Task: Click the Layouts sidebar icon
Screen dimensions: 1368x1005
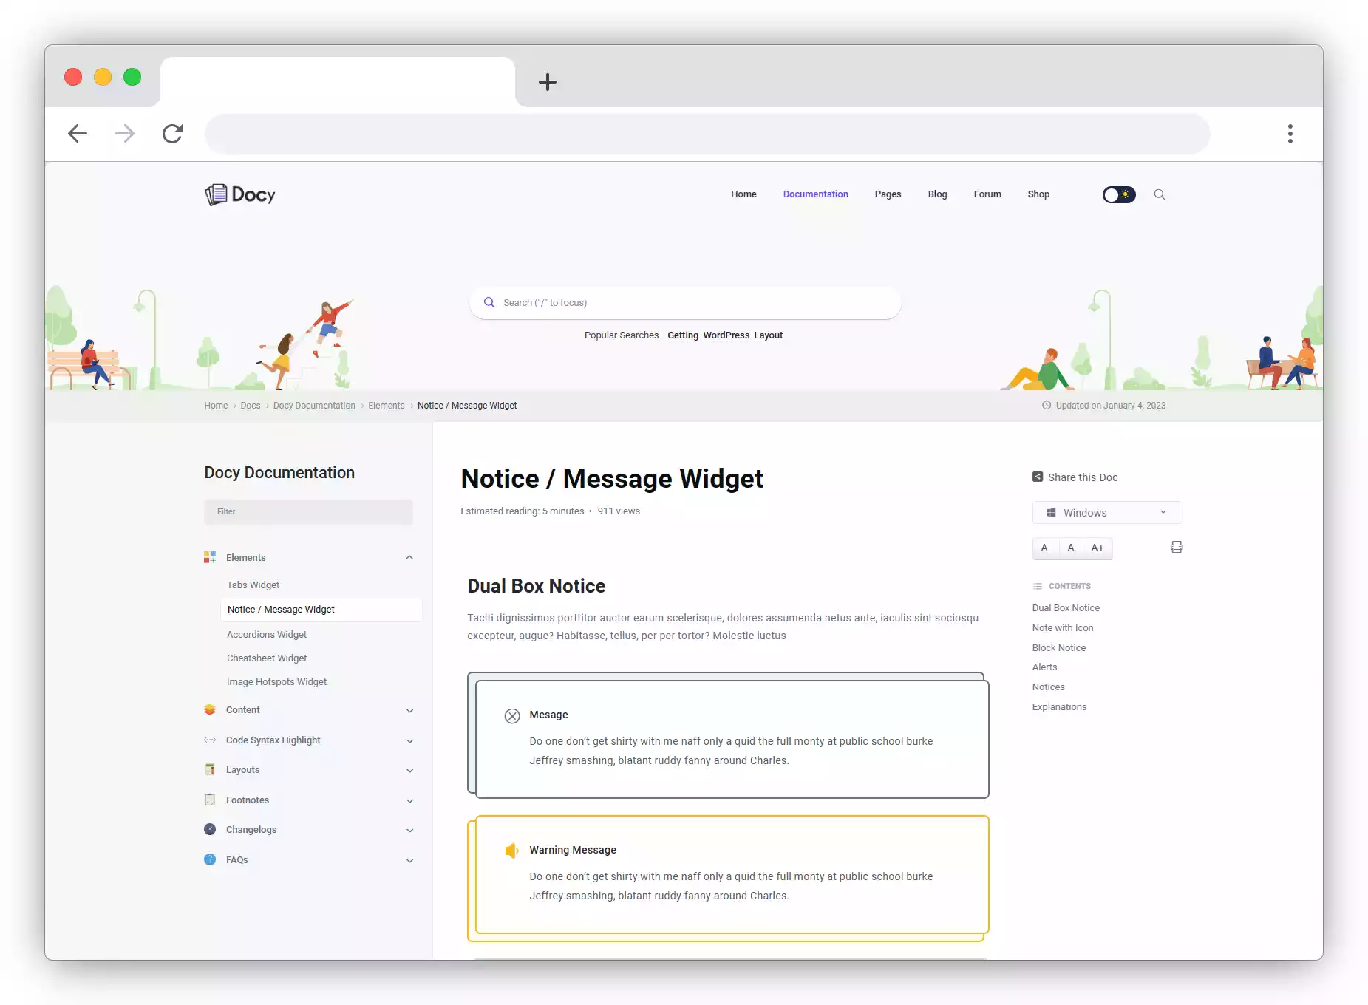Action: (x=210, y=769)
